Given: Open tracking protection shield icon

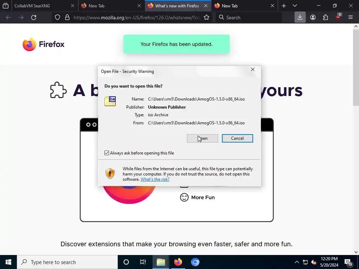Looking at the screenshot, I should click(57, 18).
